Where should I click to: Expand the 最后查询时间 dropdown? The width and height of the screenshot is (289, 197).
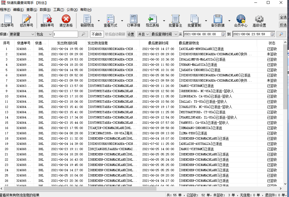164,34
